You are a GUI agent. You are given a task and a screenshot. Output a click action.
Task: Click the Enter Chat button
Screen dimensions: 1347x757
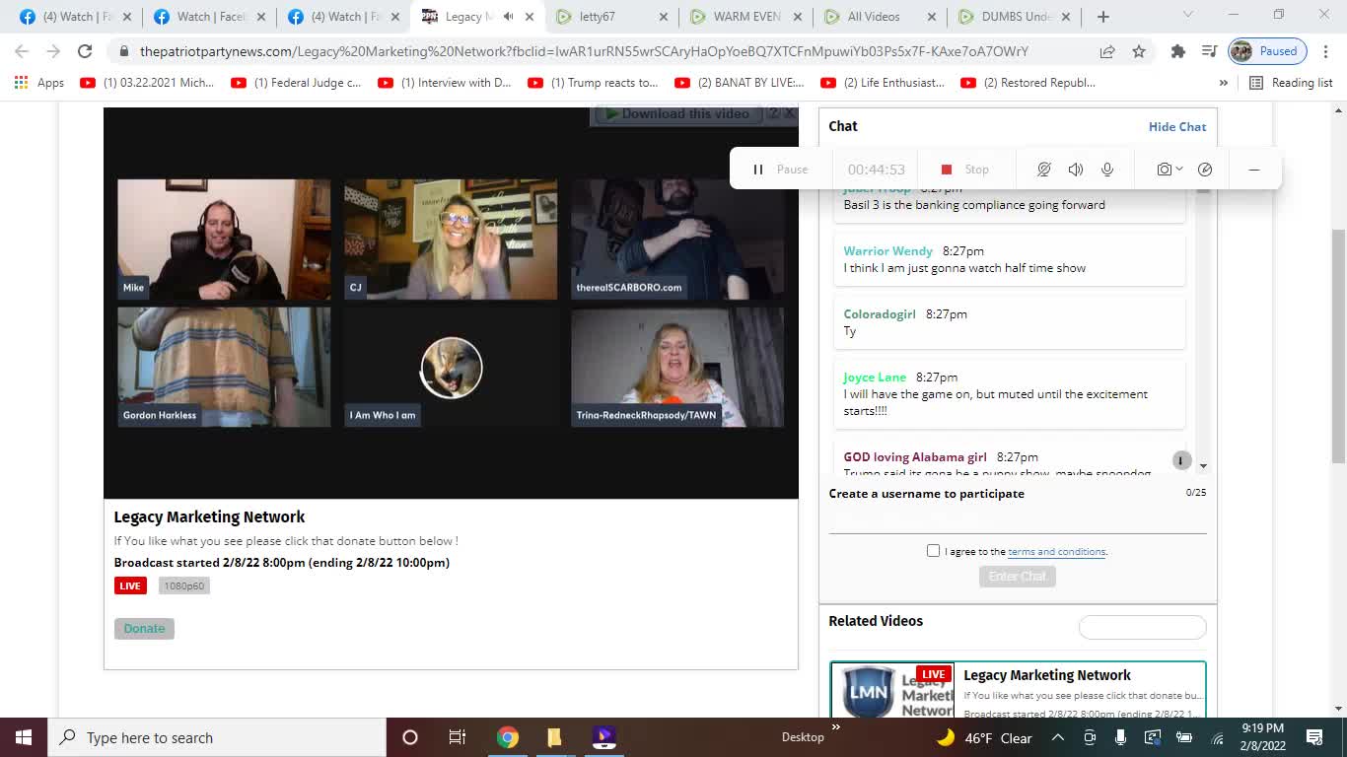point(1017,577)
